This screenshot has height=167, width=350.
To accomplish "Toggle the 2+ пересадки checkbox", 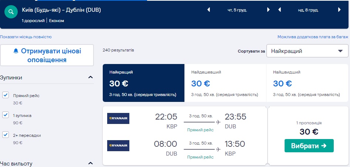I will pyautogui.click(x=6, y=135).
